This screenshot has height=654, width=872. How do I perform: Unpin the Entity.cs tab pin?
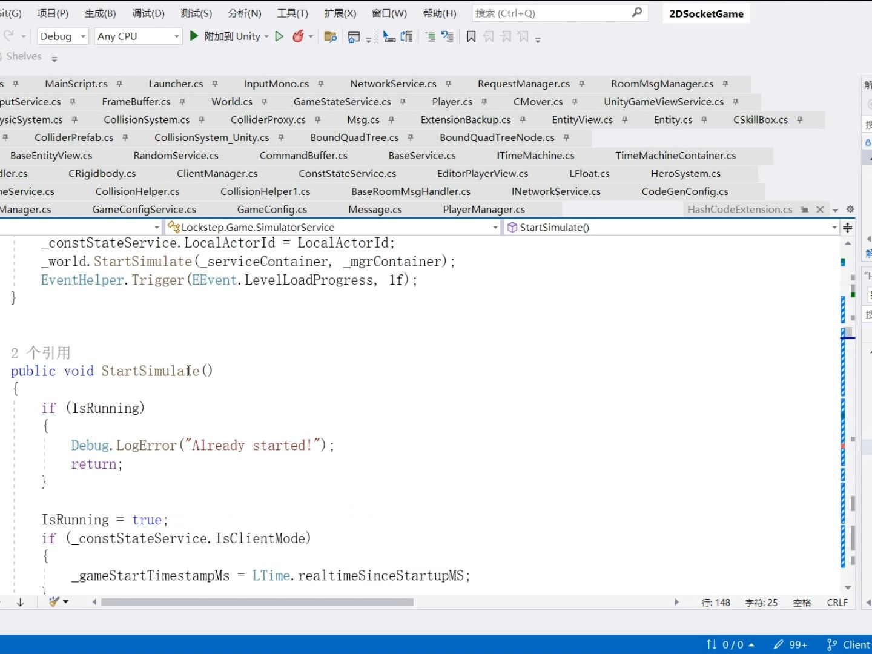704,120
